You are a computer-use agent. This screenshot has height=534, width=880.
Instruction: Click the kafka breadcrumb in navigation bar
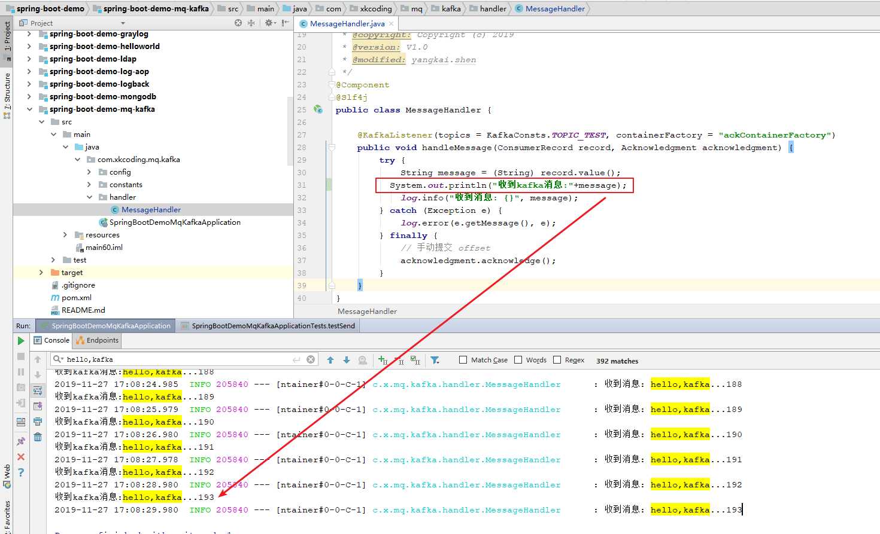[446, 8]
